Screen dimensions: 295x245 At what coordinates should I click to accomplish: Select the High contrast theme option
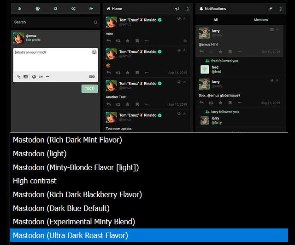[x=149, y=181]
